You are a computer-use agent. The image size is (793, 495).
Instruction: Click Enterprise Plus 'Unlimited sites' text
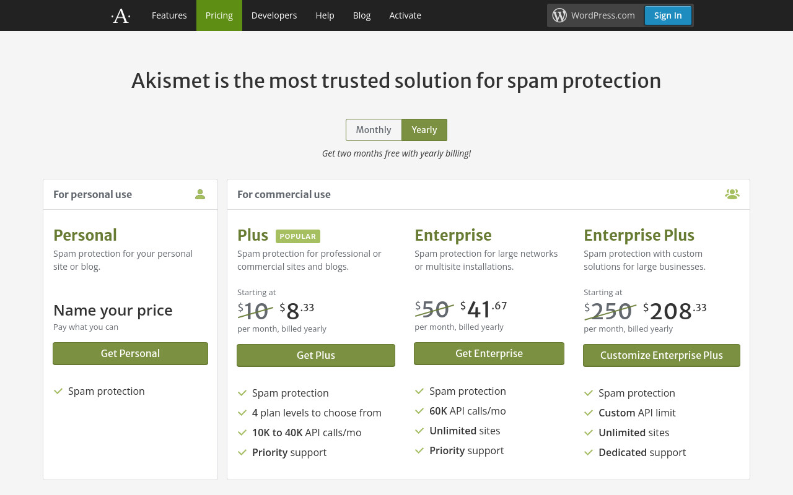click(634, 433)
